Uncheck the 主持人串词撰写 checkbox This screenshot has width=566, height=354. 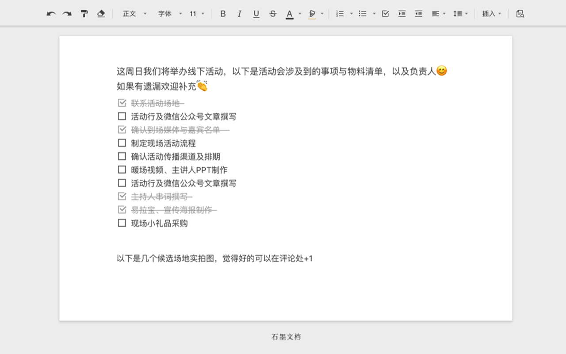[122, 196]
